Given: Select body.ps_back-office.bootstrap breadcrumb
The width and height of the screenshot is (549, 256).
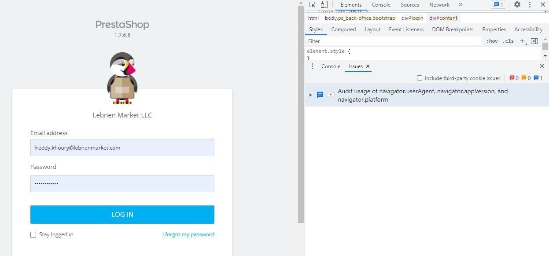Looking at the screenshot, I should click(x=360, y=18).
